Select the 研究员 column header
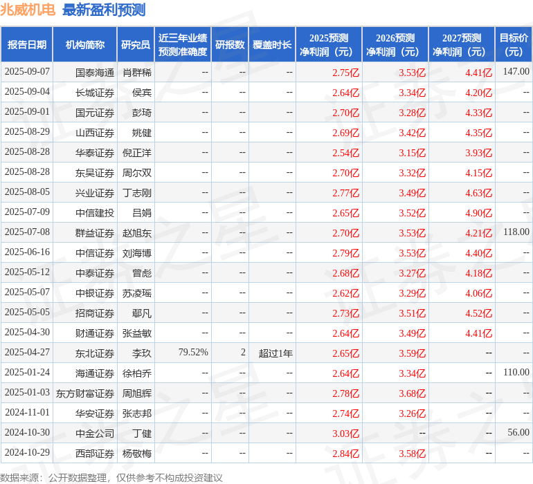 pyautogui.click(x=135, y=45)
